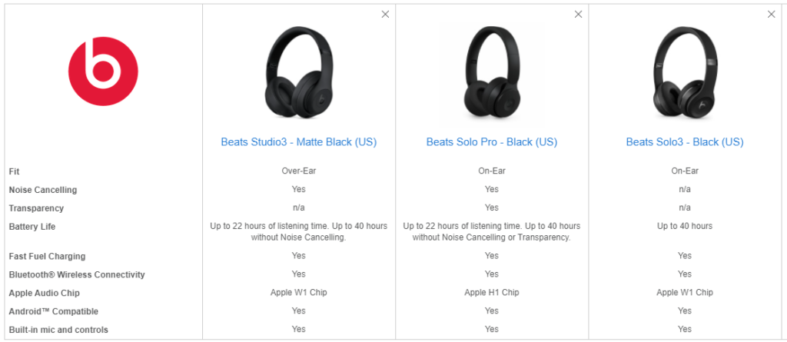Open the Beats Solo3 - Black link
Viewport: 787px width, 342px height.
click(685, 142)
